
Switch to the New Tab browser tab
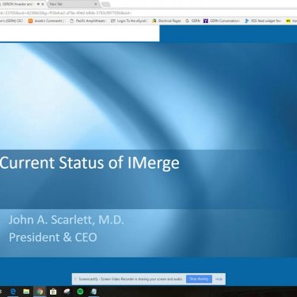coord(73,4)
